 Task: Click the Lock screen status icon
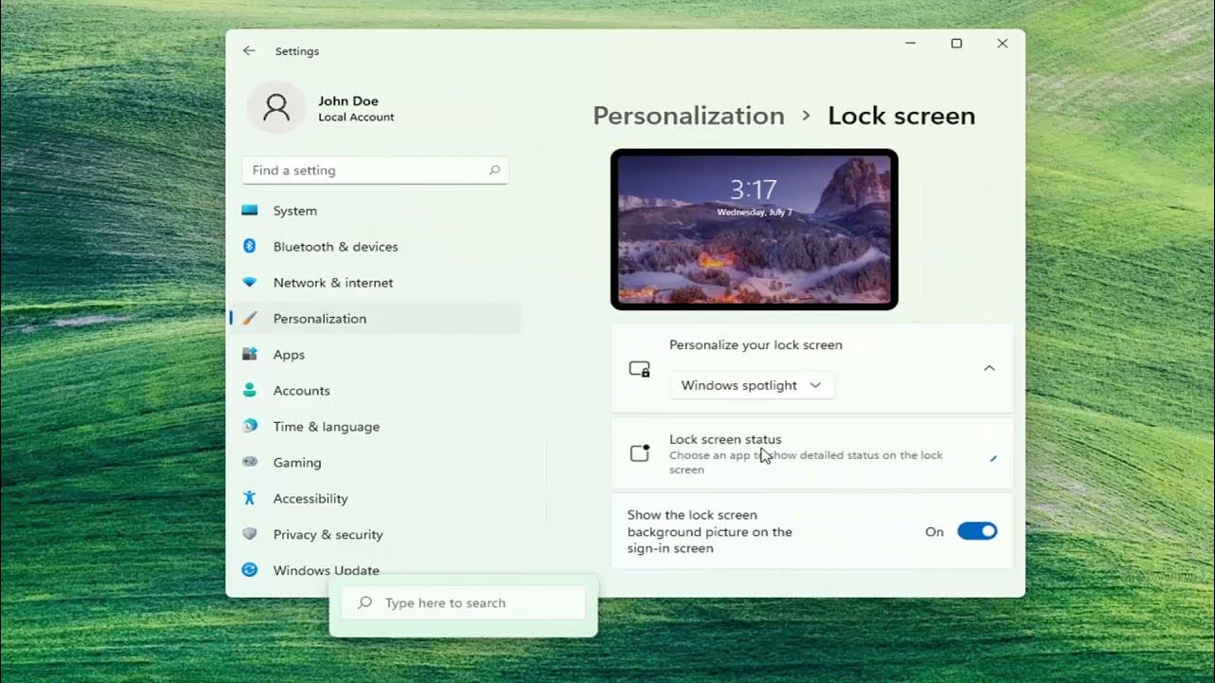[640, 453]
